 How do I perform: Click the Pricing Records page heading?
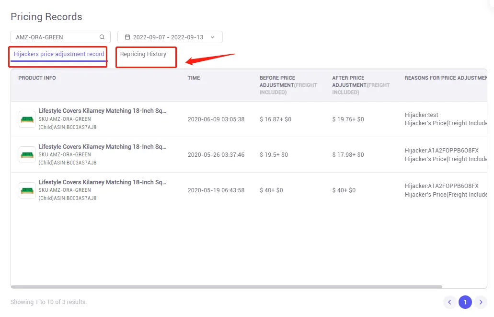point(46,17)
